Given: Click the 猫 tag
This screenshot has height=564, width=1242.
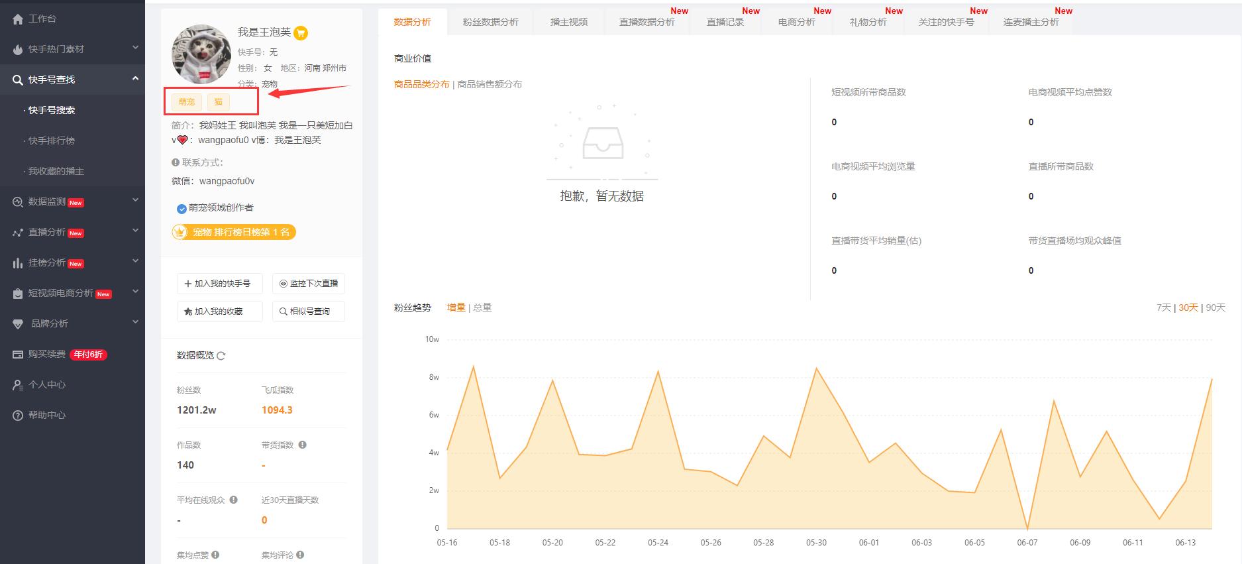Looking at the screenshot, I should pyautogui.click(x=219, y=102).
